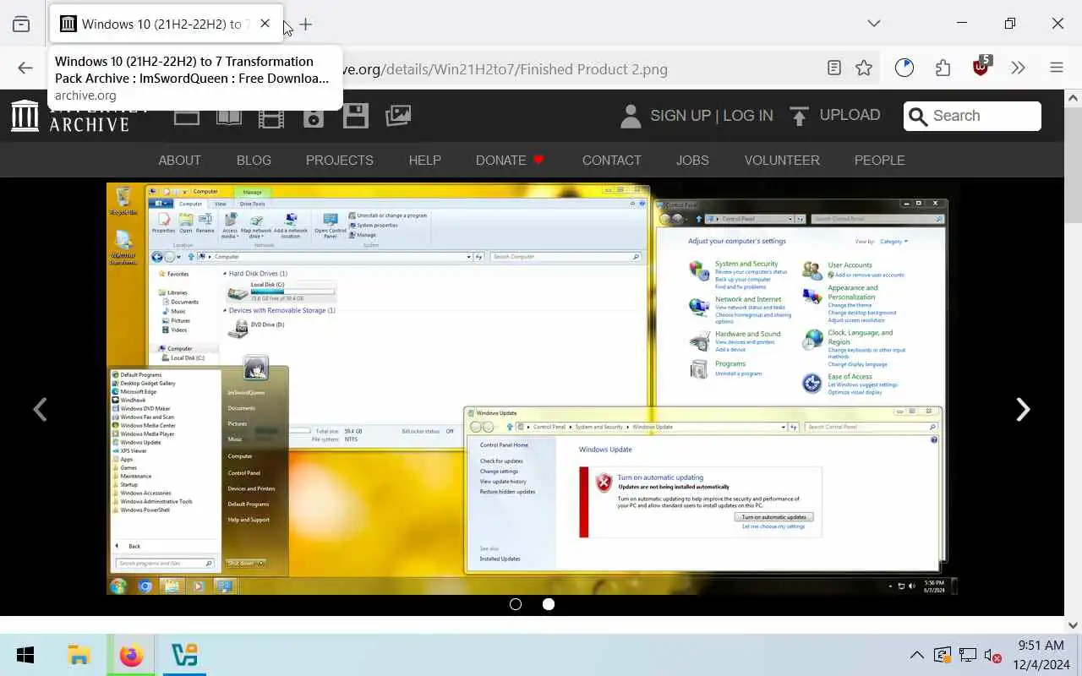This screenshot has height=676, width=1082.
Task: Click the network tray icon
Action: pos(969,655)
